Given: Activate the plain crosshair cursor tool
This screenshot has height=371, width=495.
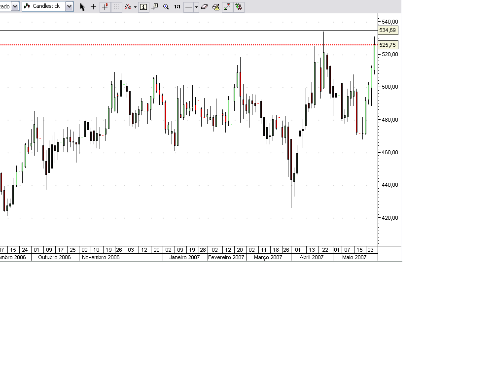Looking at the screenshot, I should coord(93,6).
